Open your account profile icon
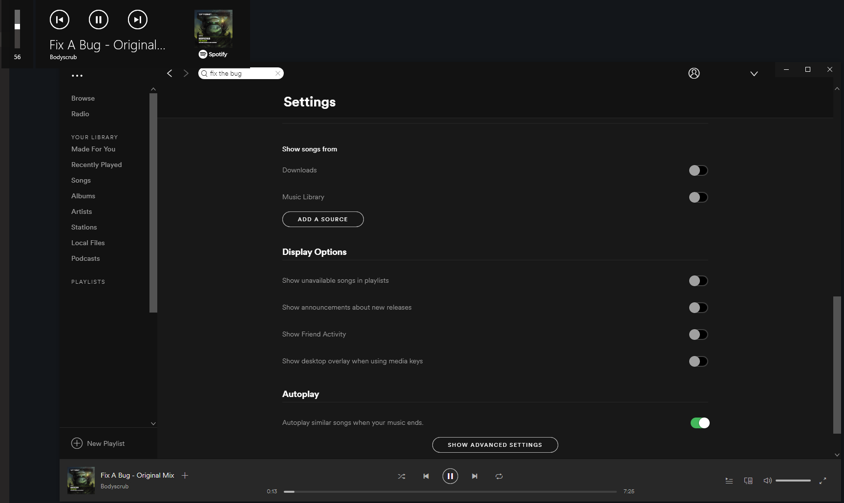This screenshot has height=503, width=844. 694,73
